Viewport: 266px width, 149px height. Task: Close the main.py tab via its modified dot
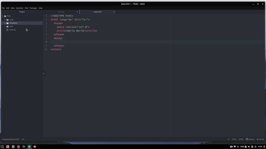[x=77, y=12]
